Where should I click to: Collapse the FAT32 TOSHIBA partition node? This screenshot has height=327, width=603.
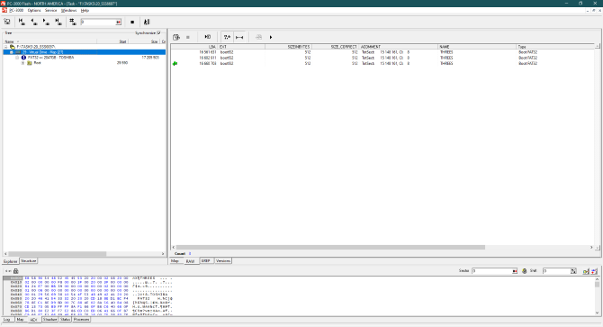click(17, 58)
